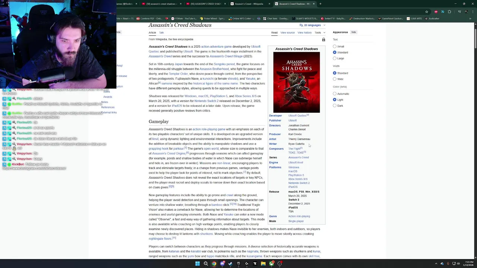Image resolution: width=477 pixels, height=268 pixels.
Task: Open the Nintendo Switch 2 link in the article text
Action: pos(206,101)
